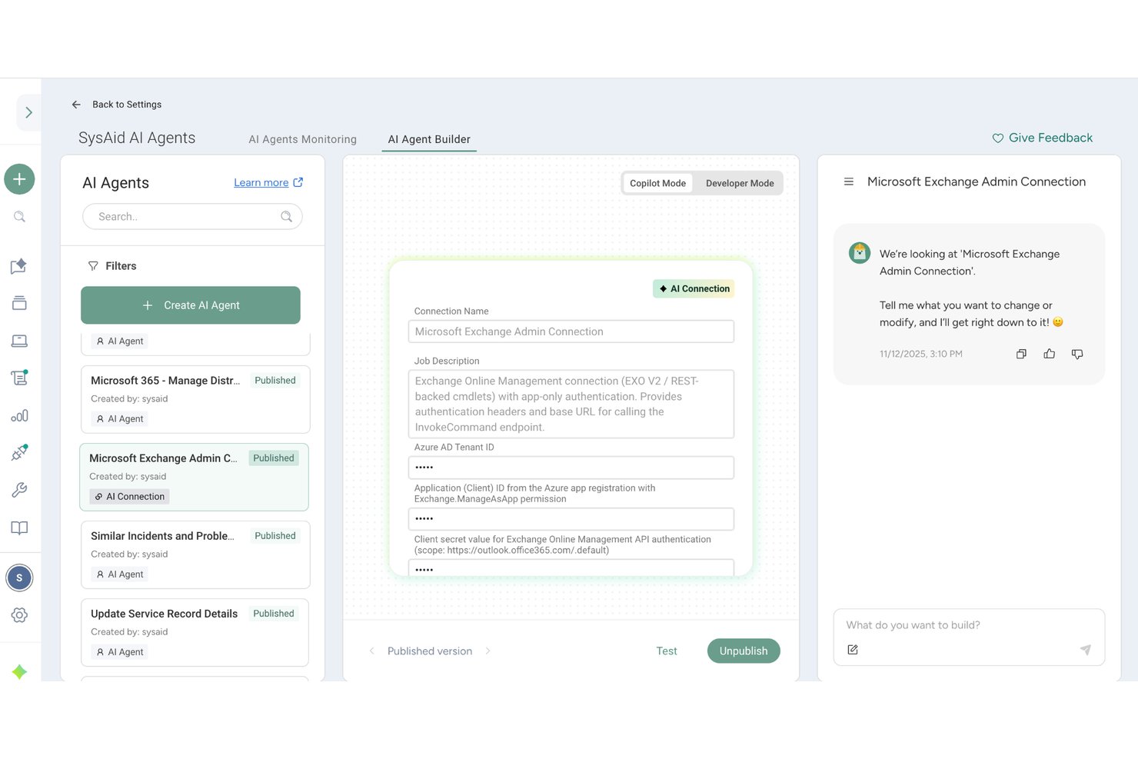Select Similar Incidents and Proble... agent card

[195, 555]
